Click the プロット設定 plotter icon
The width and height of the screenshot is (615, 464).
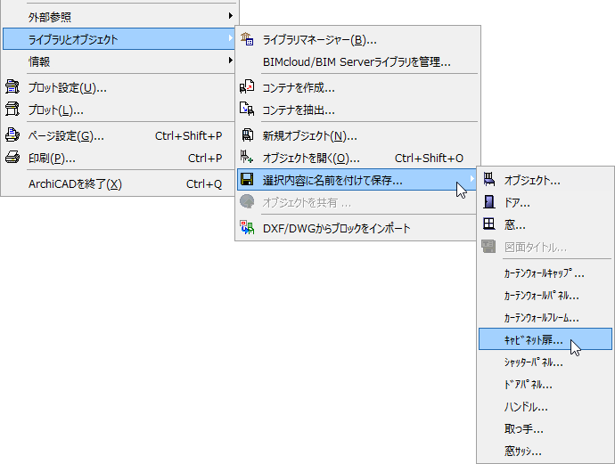tap(12, 87)
